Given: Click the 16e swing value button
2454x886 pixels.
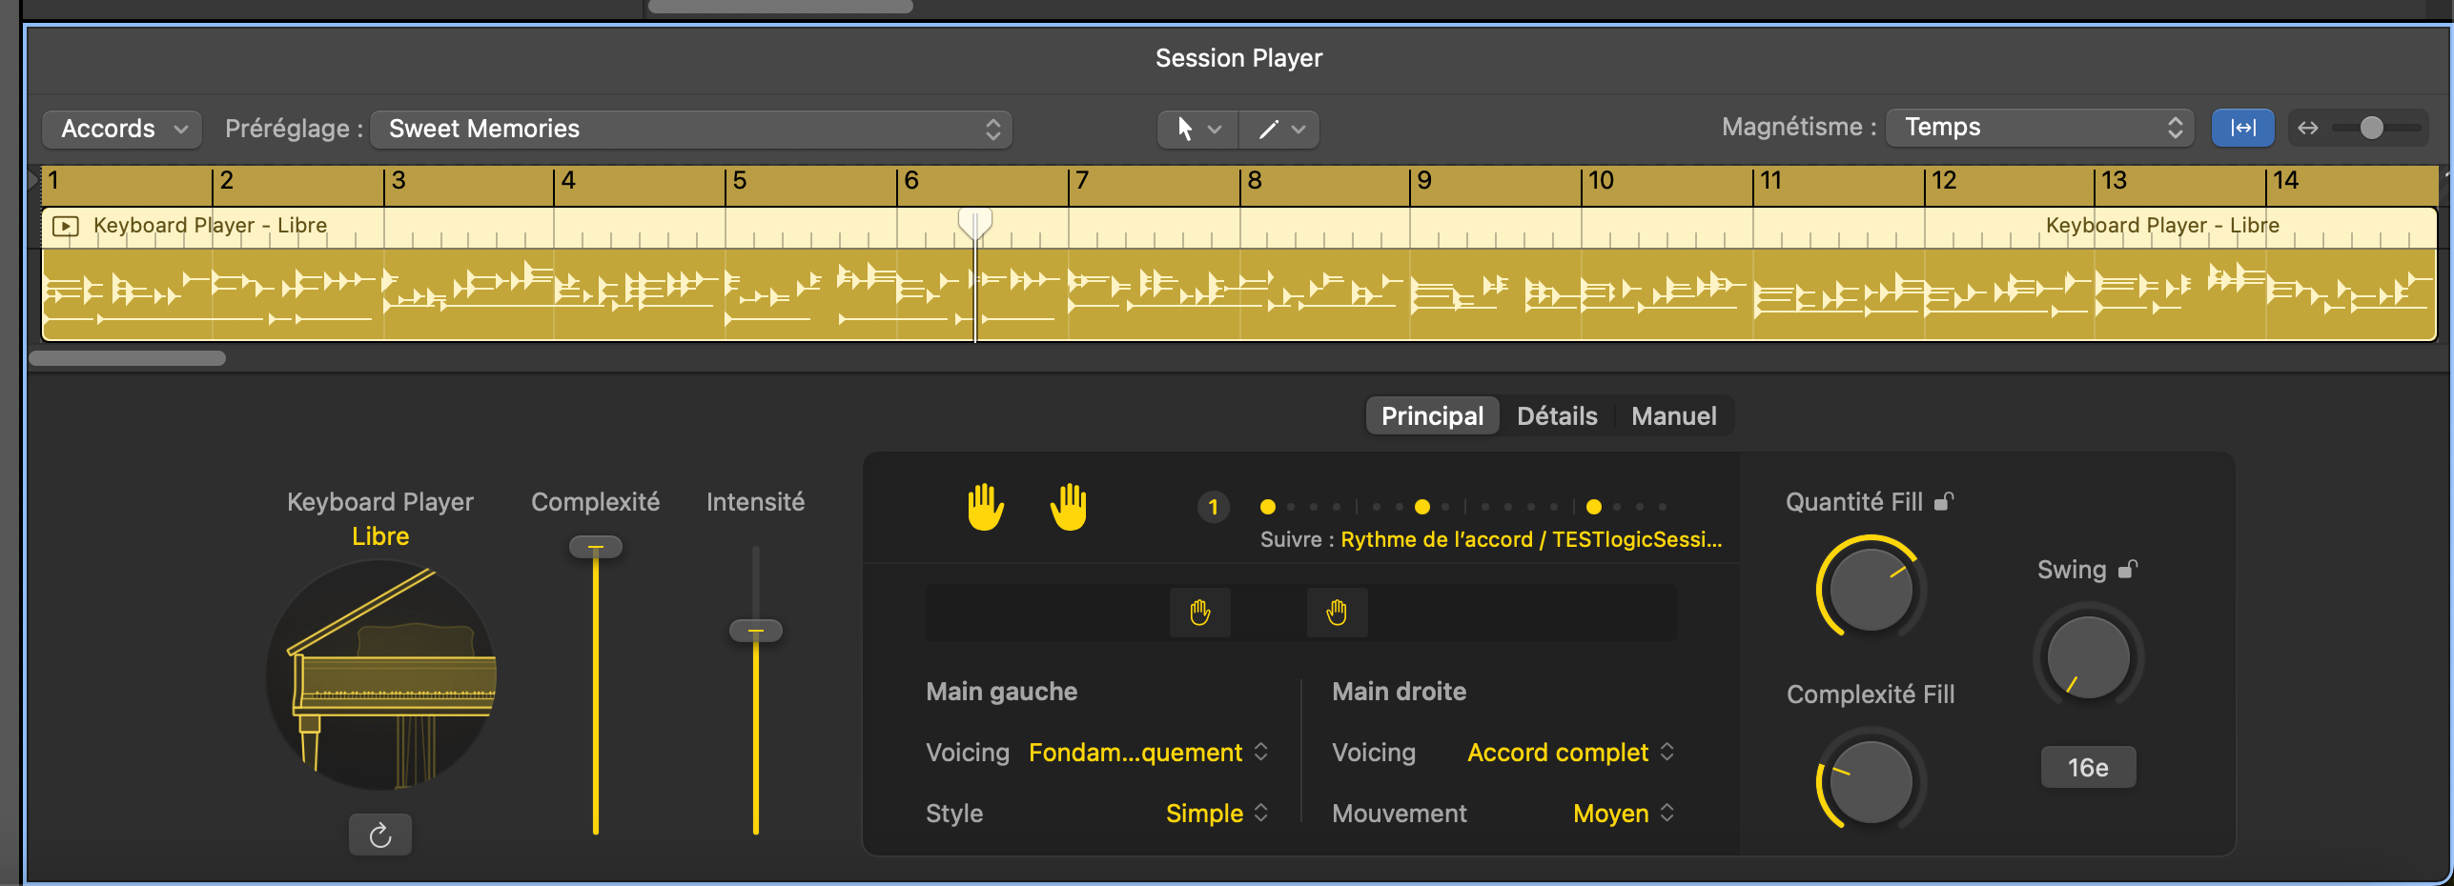Looking at the screenshot, I should tap(2088, 768).
